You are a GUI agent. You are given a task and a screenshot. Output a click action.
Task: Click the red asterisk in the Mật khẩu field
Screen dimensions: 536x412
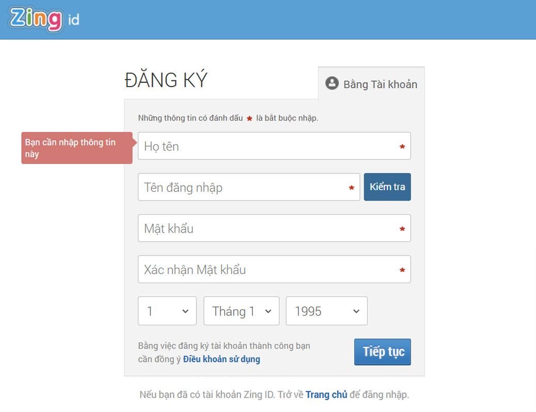click(x=402, y=229)
